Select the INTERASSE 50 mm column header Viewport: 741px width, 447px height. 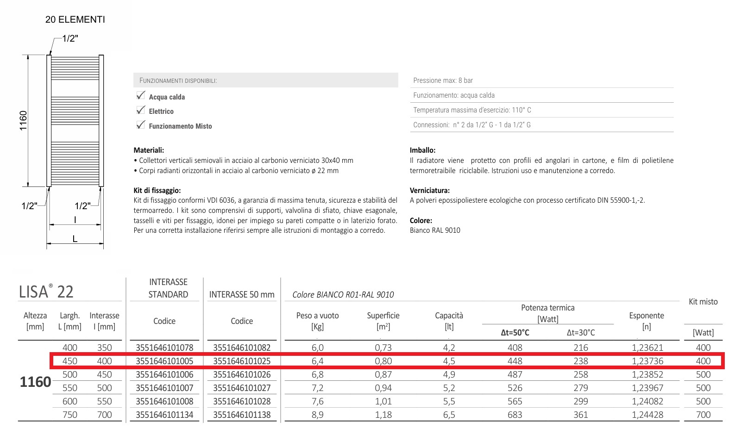(x=242, y=294)
